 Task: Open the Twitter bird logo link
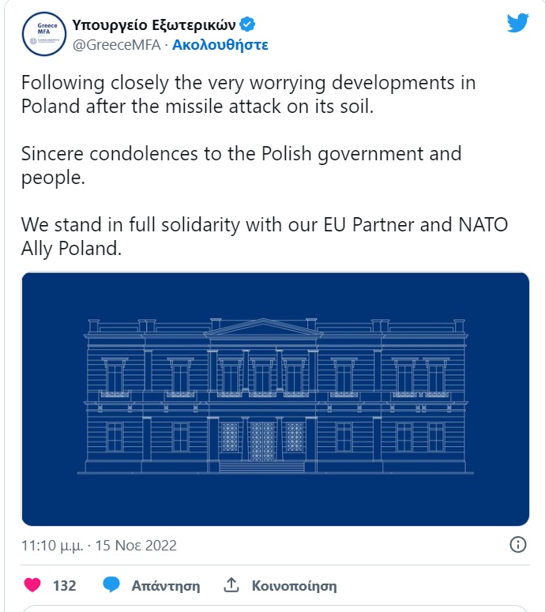point(517,23)
